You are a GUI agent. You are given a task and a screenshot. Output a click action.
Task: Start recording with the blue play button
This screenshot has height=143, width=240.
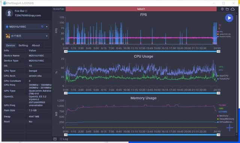(x=229, y=18)
